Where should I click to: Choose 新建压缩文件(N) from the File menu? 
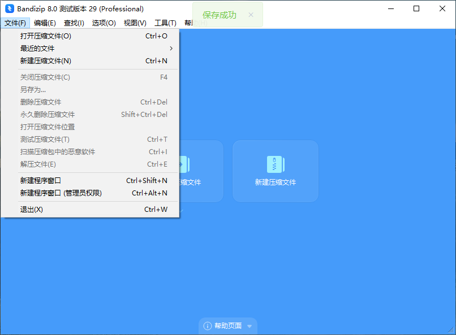pos(90,61)
